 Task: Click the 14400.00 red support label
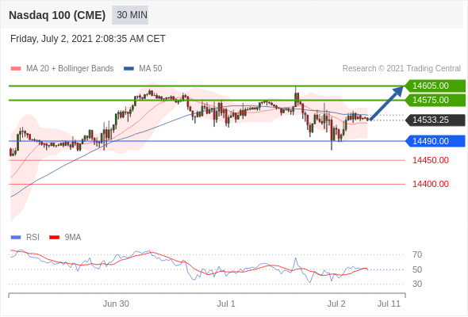[431, 184]
